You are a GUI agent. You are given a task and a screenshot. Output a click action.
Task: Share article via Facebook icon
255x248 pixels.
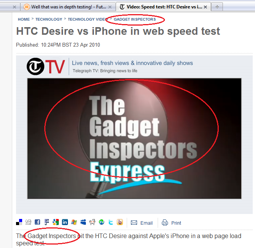pyautogui.click(x=37, y=222)
